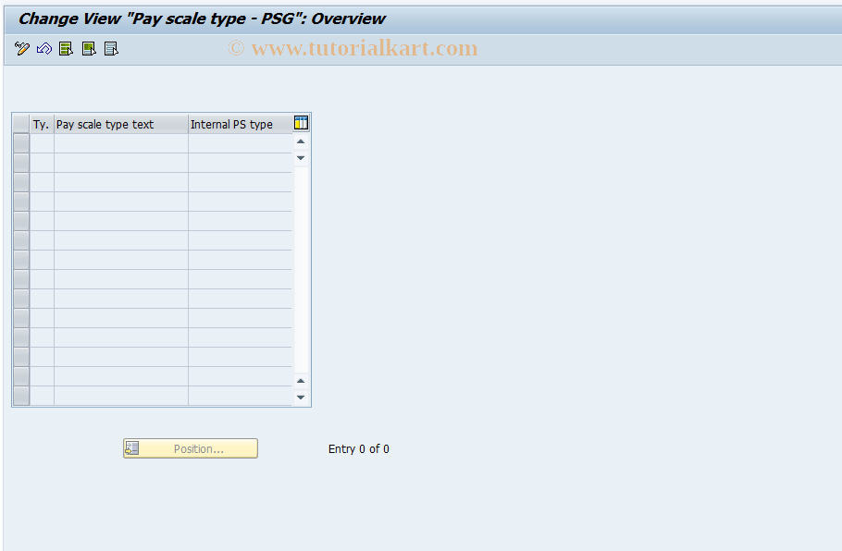Image resolution: width=842 pixels, height=551 pixels.
Task: Click first row Internal PS type cell
Action: click(240, 143)
